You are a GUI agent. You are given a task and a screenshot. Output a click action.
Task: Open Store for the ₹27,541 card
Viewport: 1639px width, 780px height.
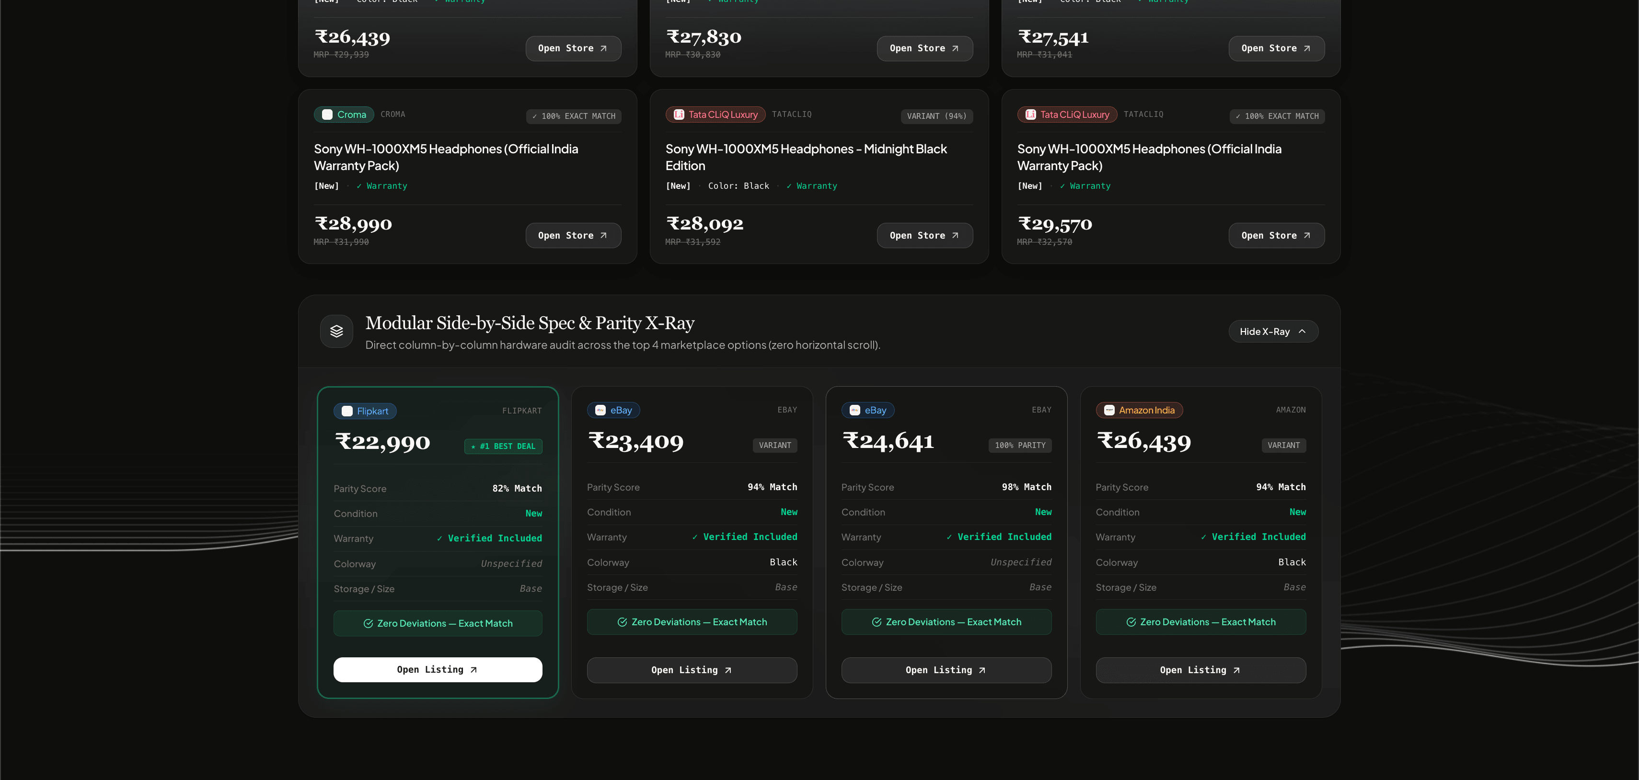[x=1276, y=48]
